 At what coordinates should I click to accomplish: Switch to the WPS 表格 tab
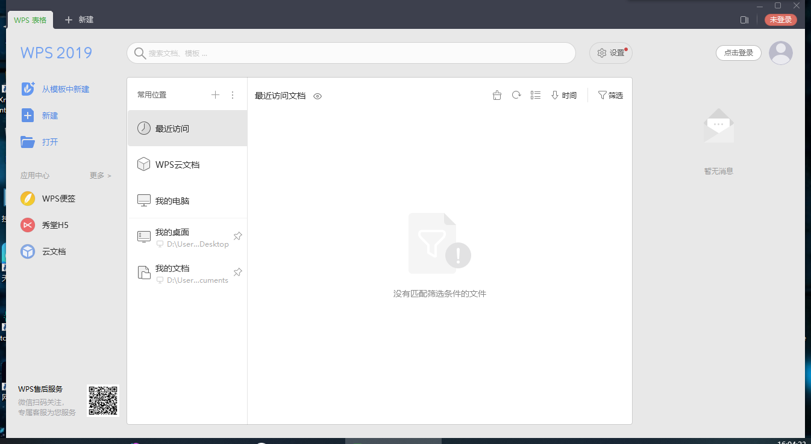pos(31,20)
